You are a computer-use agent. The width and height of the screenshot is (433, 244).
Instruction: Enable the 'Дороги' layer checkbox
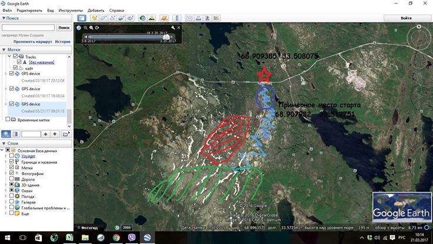(x=11, y=179)
